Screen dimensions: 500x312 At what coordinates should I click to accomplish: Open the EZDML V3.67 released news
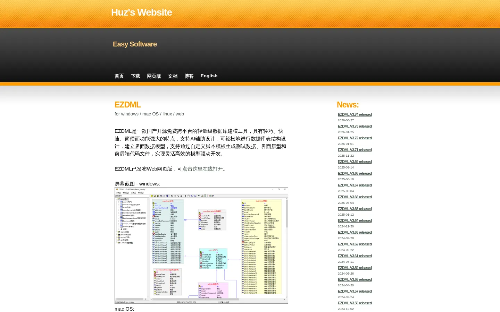pyautogui.click(x=355, y=185)
